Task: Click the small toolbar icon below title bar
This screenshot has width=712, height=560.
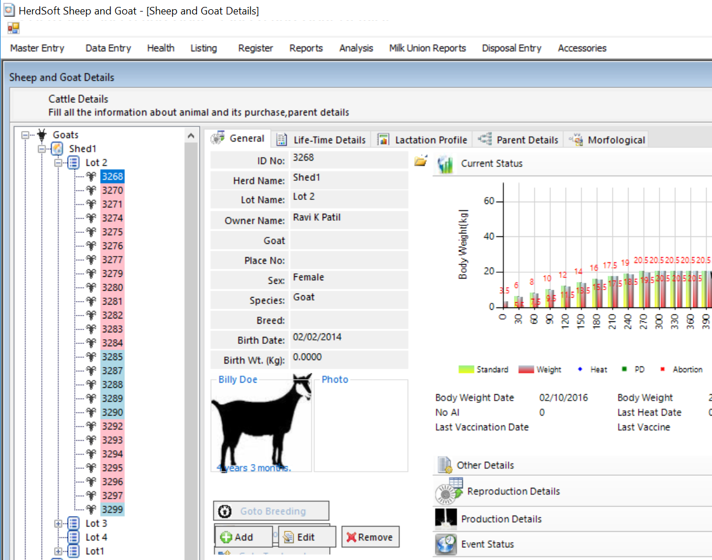Action: [13, 28]
